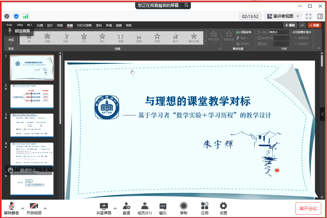Image resolution: width=327 pixels, height=218 pixels.
Task: Check the green network signal icon
Action: (x=26, y=16)
